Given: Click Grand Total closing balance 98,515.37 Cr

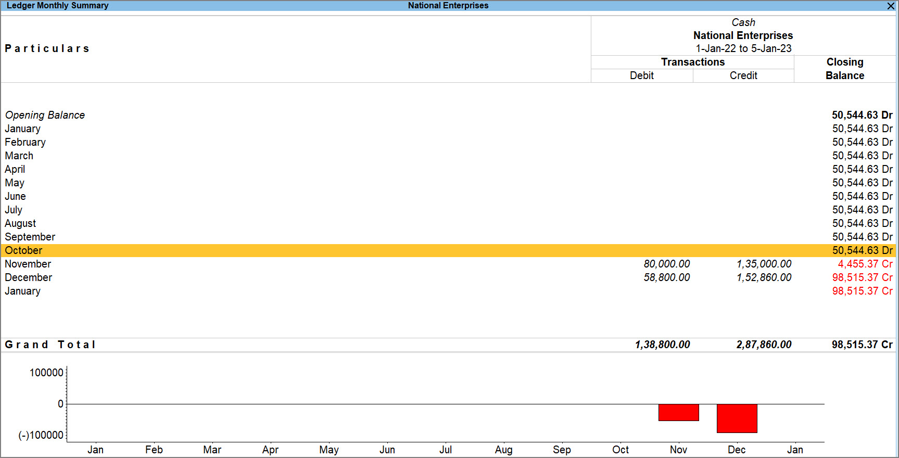Looking at the screenshot, I should (862, 345).
